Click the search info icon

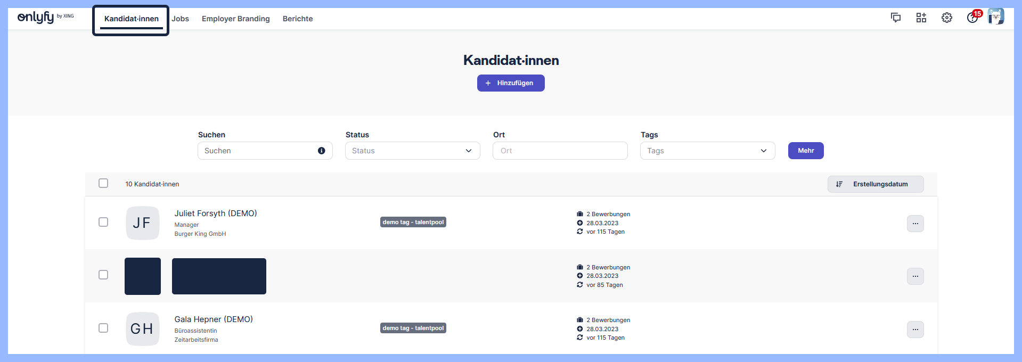click(322, 151)
